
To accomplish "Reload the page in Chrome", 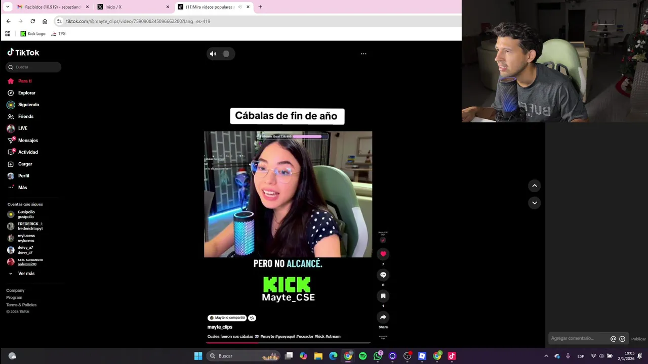I will (x=32, y=21).
